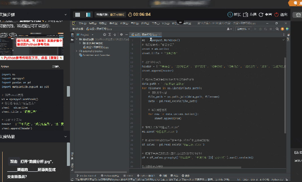Expand the subfolder under project root

[x=80, y=43]
